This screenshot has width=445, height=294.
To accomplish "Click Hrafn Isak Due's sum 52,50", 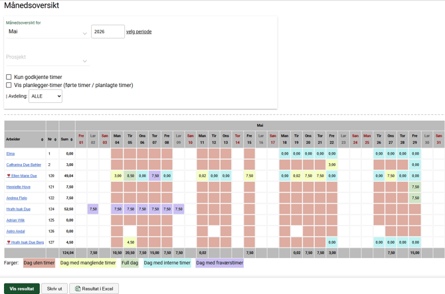I will point(68,209).
